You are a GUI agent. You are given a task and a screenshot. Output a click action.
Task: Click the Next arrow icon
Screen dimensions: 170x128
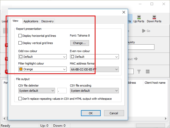click(x=136, y=59)
